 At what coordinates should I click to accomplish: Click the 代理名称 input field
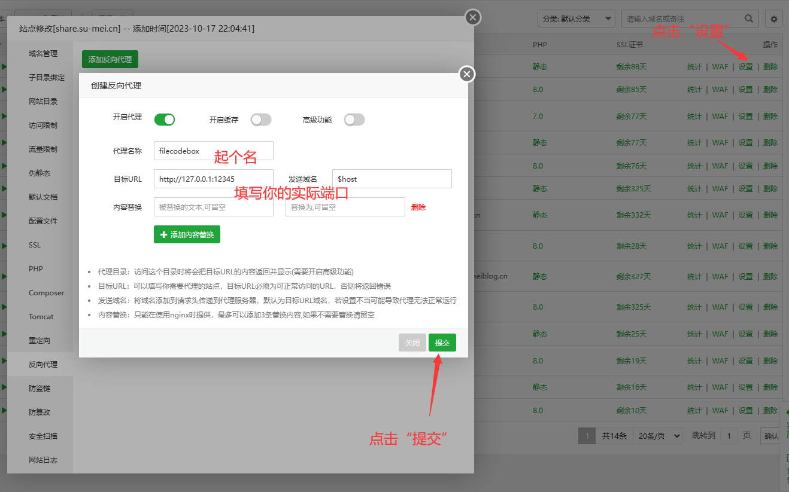tap(213, 151)
